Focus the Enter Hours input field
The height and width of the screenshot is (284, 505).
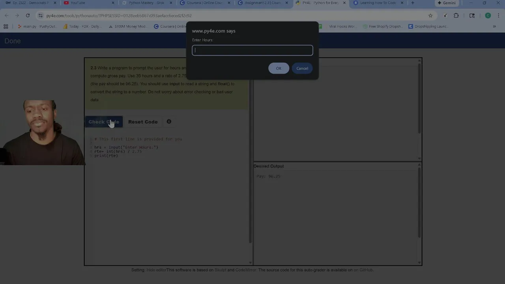click(x=252, y=50)
